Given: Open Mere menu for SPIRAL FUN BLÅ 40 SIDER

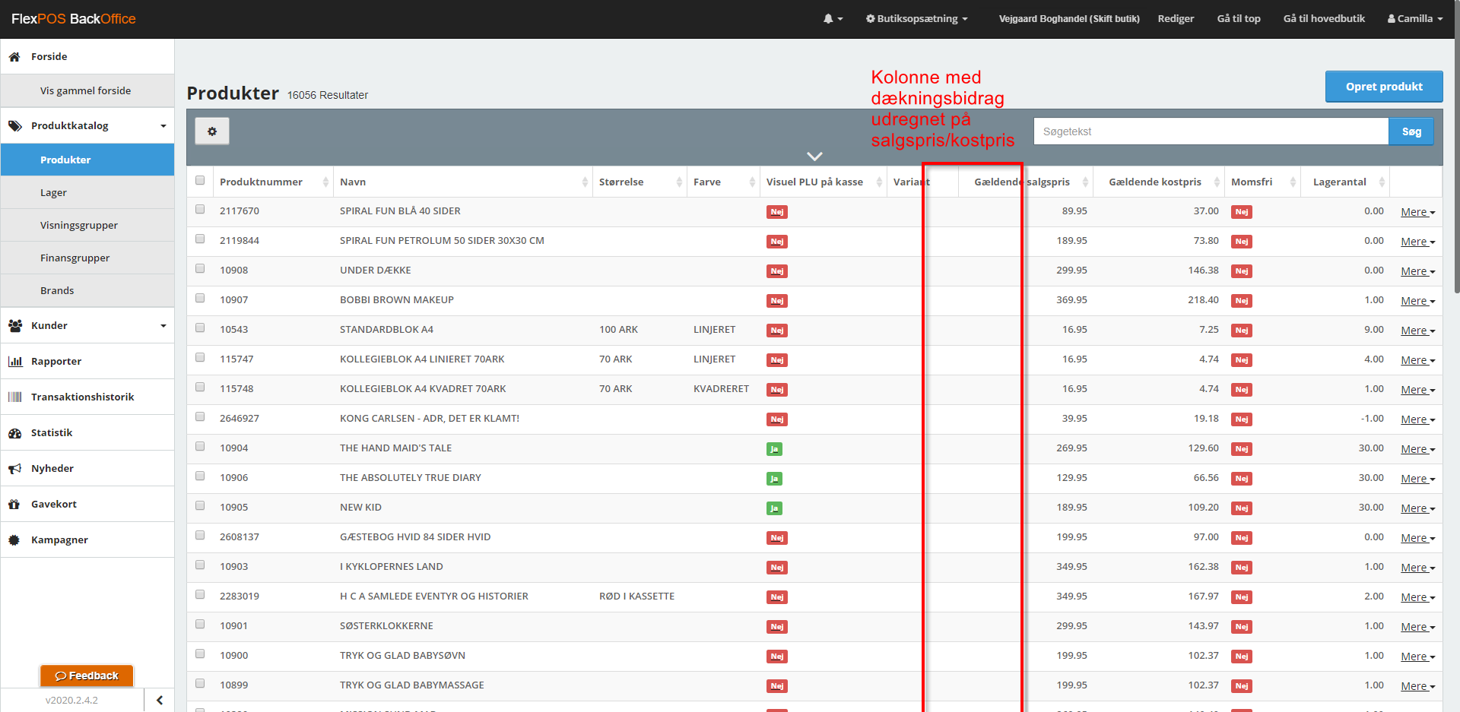Looking at the screenshot, I should pyautogui.click(x=1417, y=212).
